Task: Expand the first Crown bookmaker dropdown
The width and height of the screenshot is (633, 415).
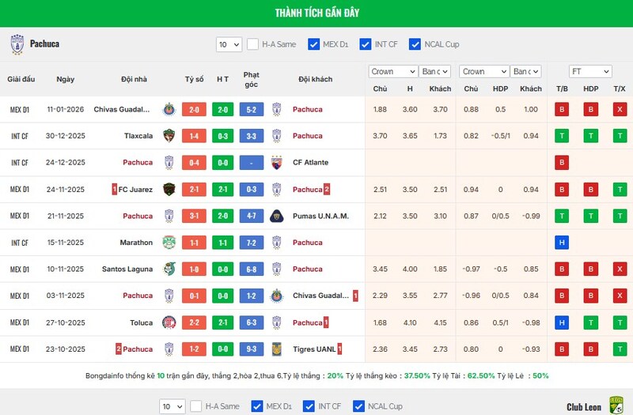Action: click(x=392, y=71)
